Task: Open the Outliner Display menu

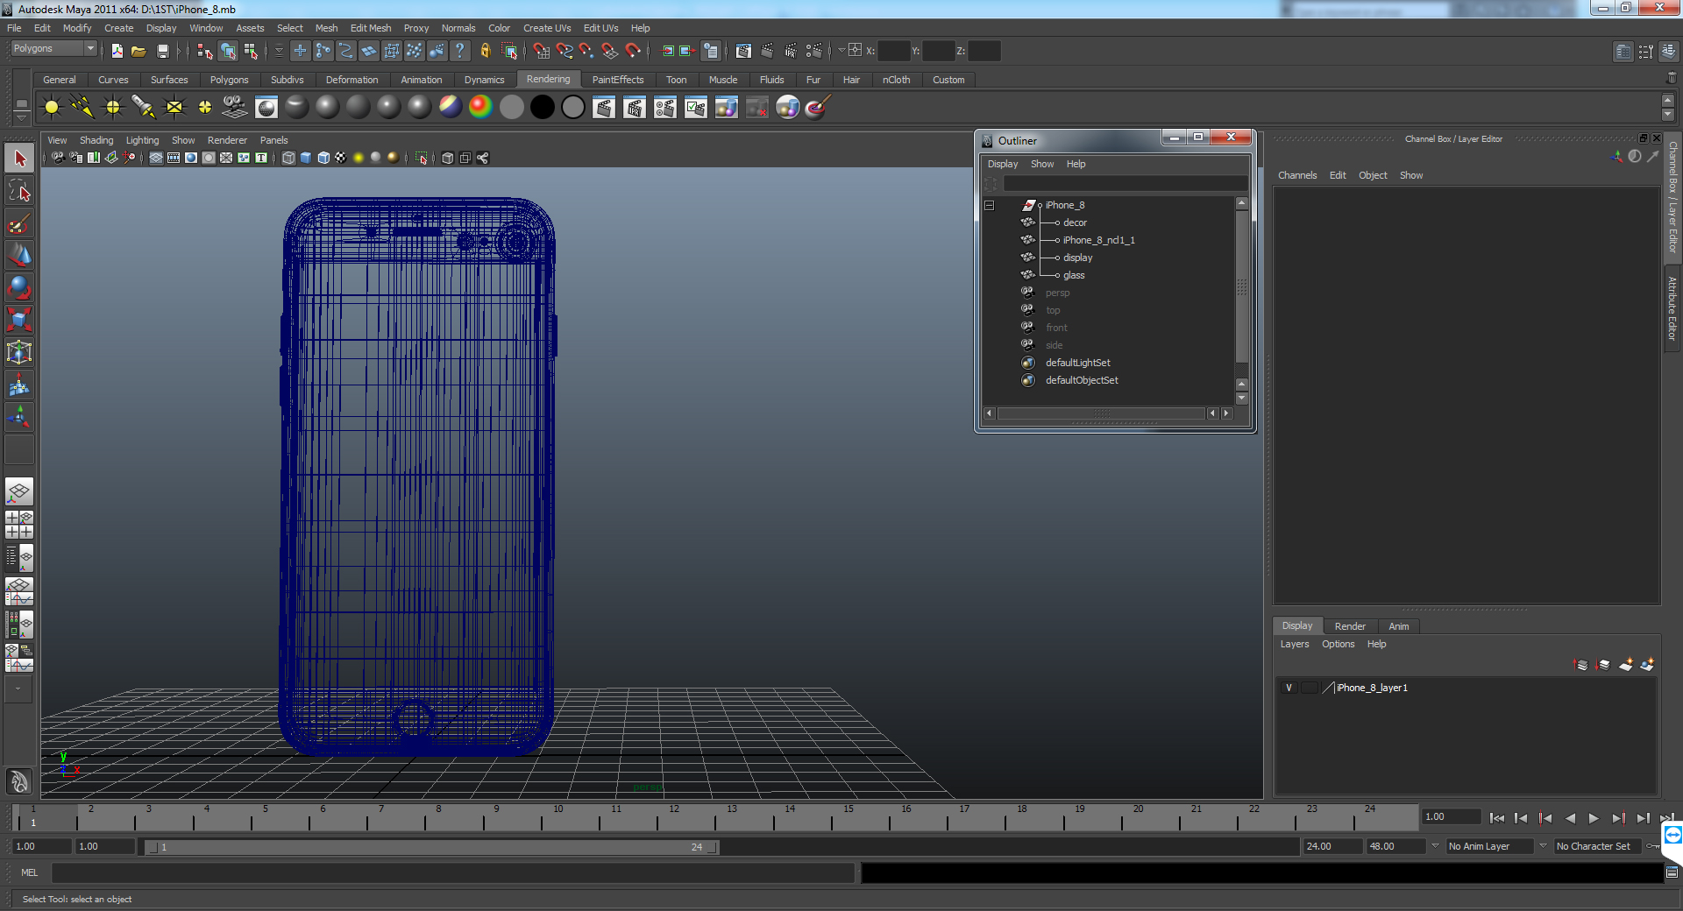Action: click(1003, 164)
